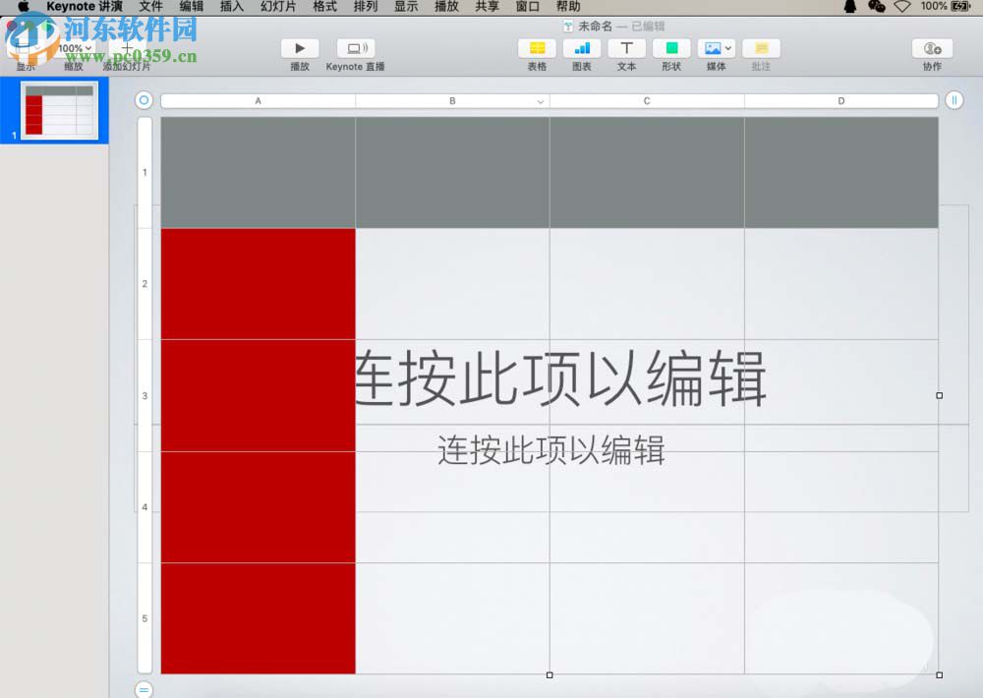Open the 幻灯片 menu in the menu bar
This screenshot has height=698, width=983.
coord(276,6)
